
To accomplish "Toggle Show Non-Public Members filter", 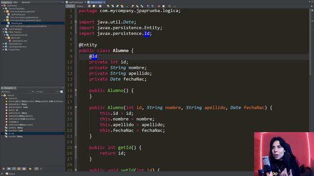I will 19,169.
